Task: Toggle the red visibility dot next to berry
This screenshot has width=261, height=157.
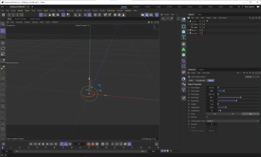Action: 202,30
